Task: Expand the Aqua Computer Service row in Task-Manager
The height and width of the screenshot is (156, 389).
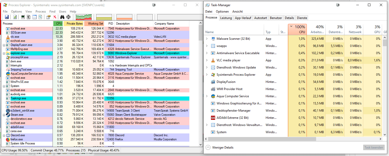Action: (207, 96)
